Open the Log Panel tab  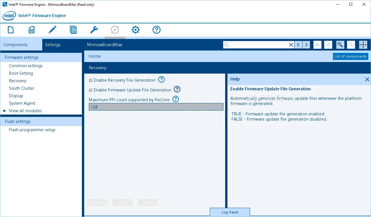coord(230,212)
